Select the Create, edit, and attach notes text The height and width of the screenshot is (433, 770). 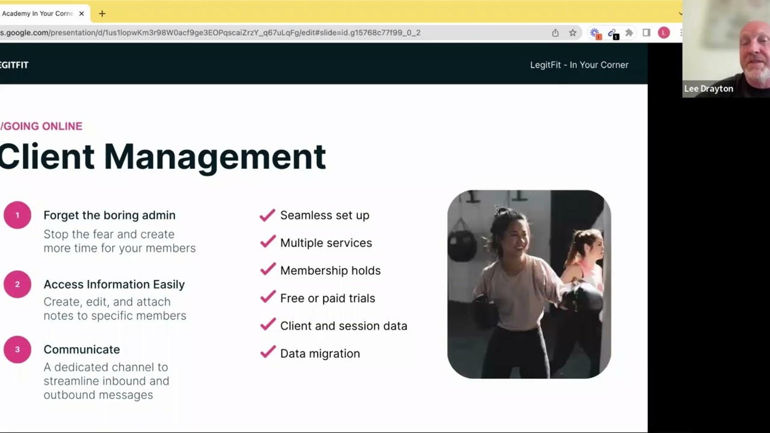[x=115, y=309]
